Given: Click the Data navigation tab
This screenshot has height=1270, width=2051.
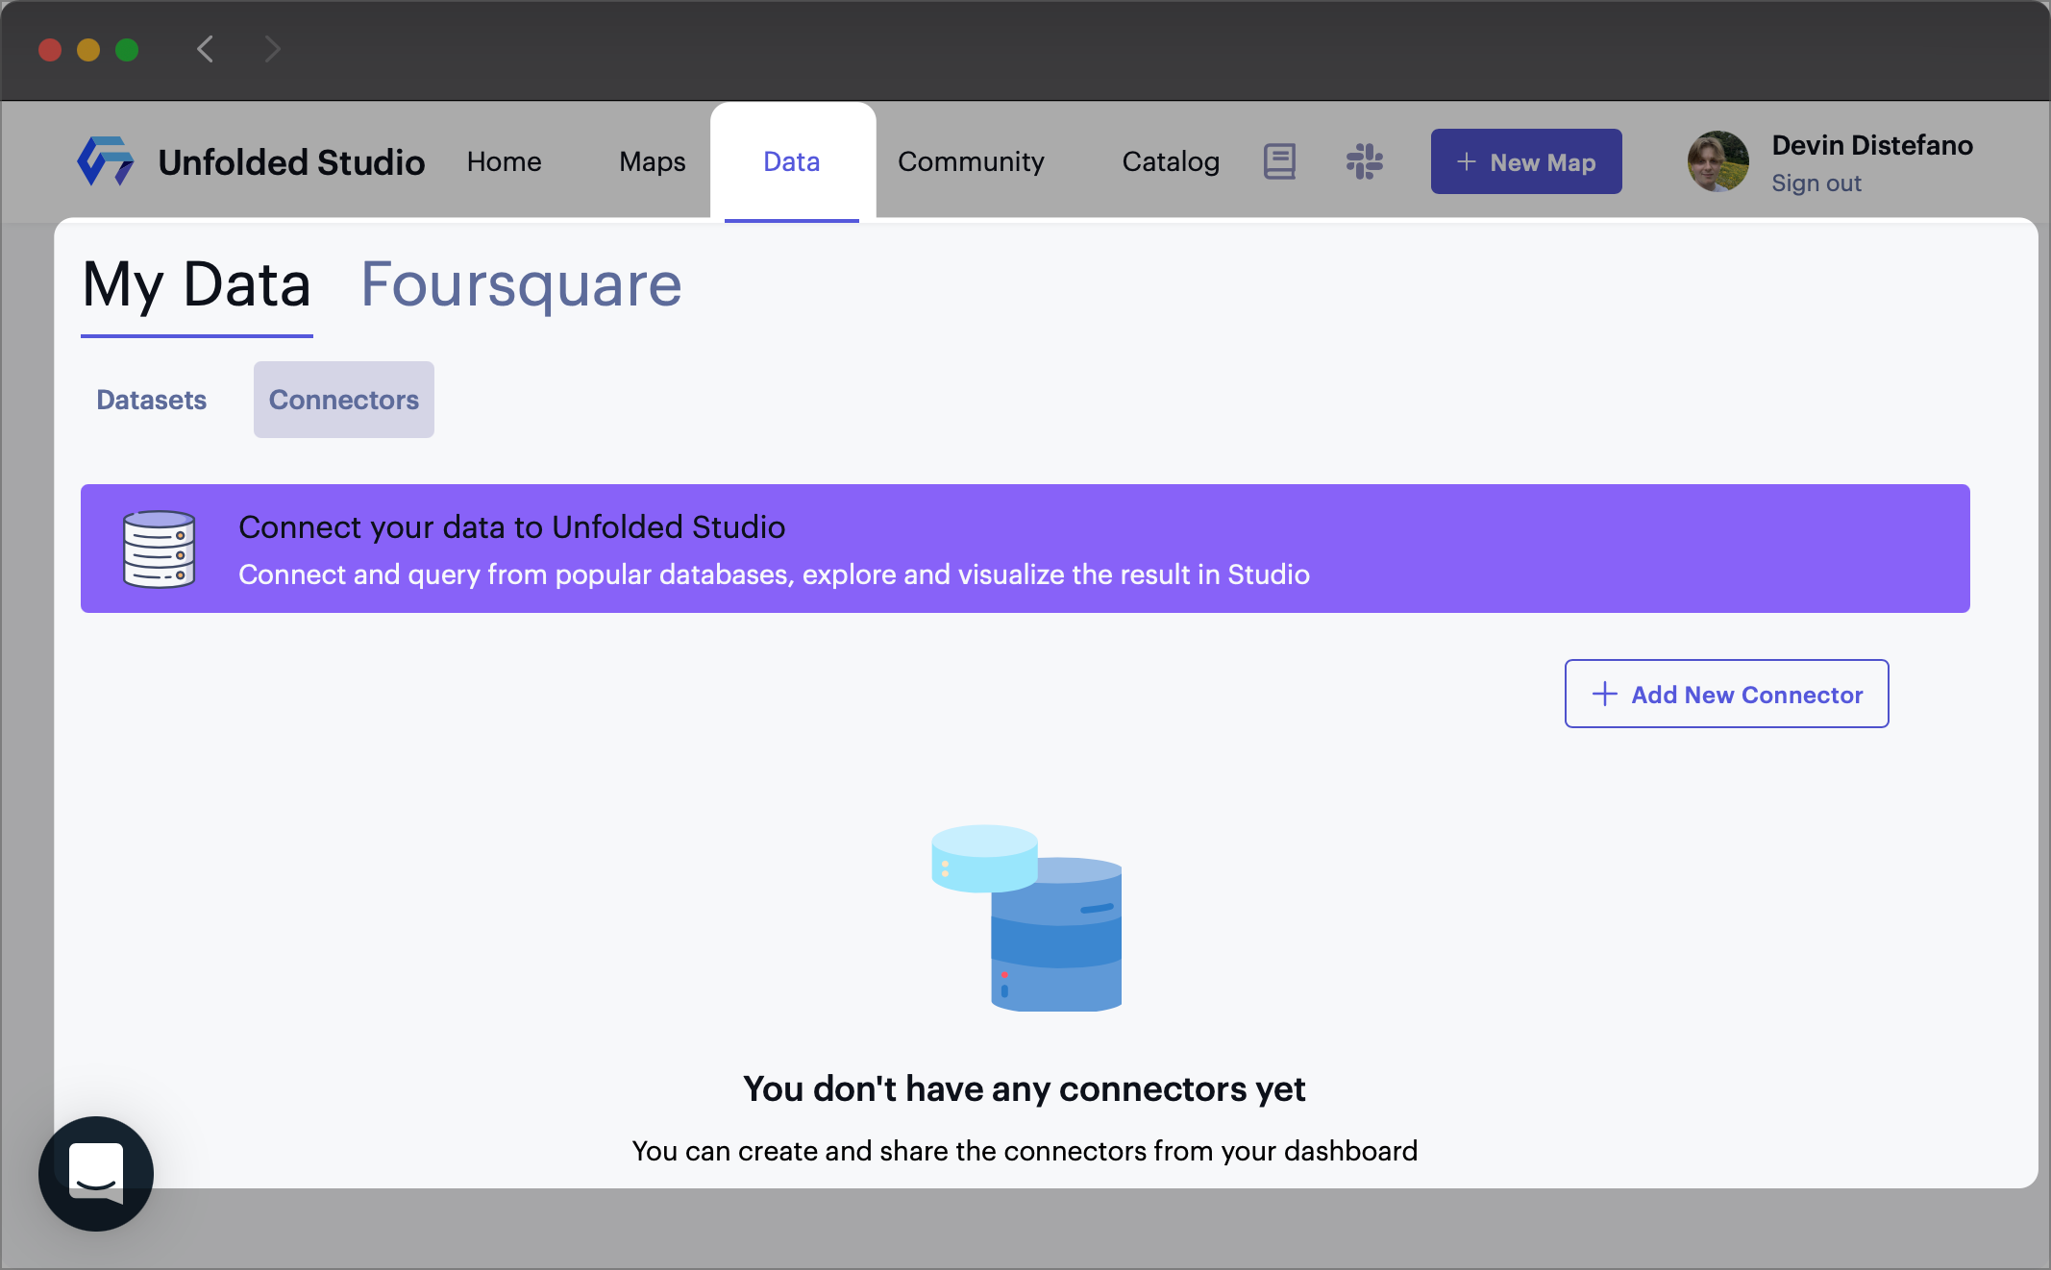Looking at the screenshot, I should coord(791,161).
